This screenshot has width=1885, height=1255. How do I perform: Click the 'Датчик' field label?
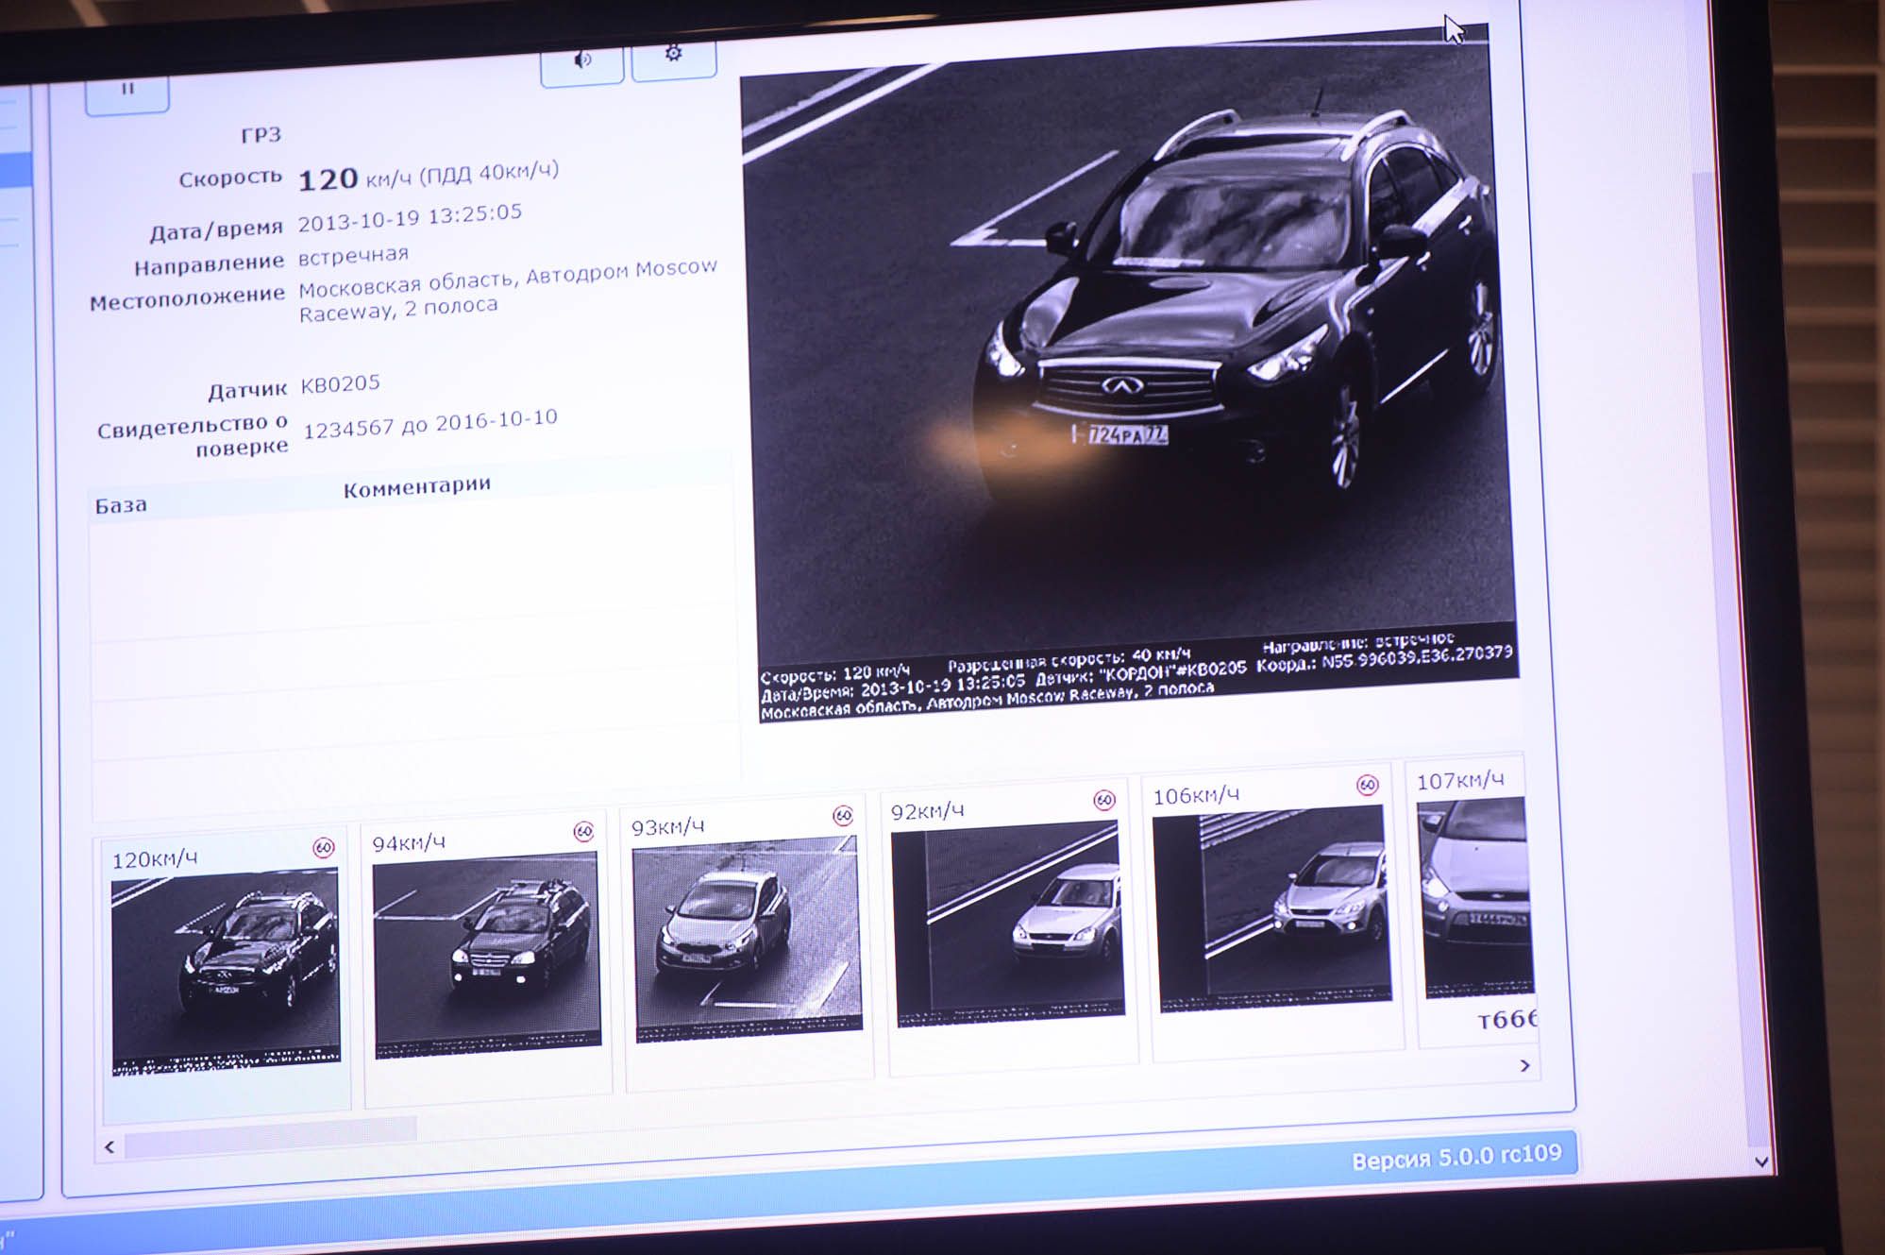(x=247, y=390)
